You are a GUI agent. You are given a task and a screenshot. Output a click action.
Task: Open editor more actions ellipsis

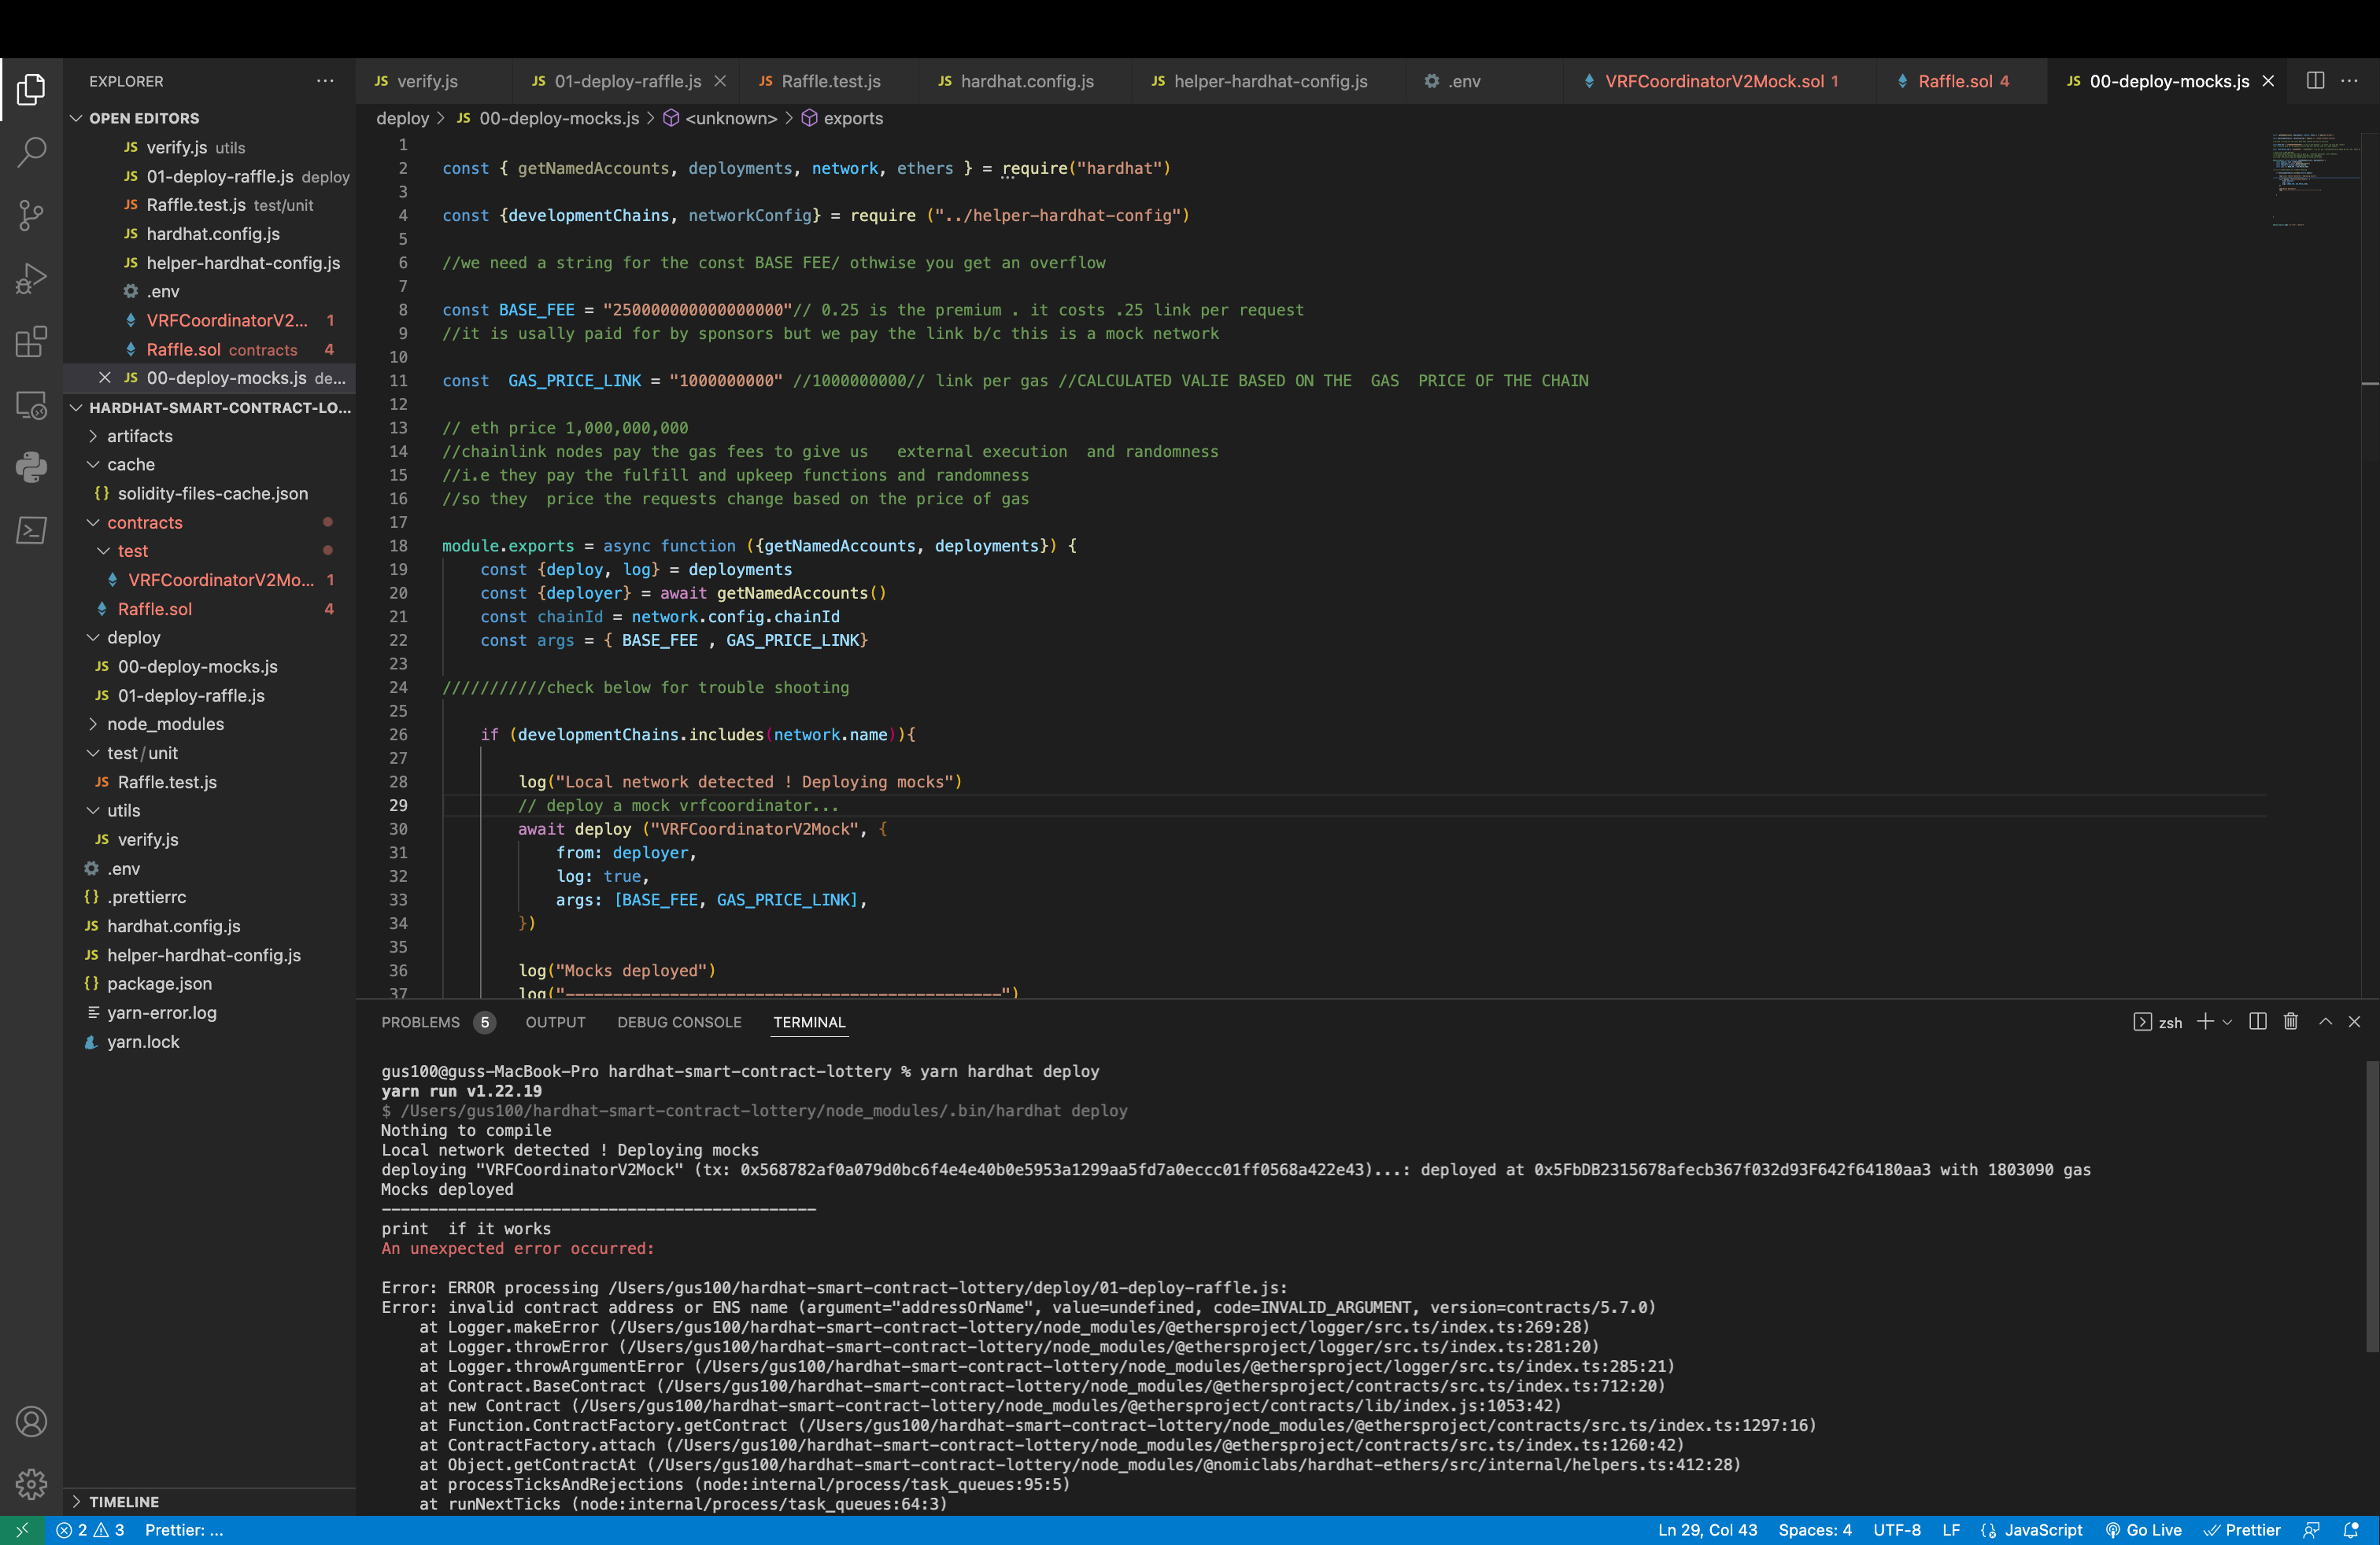tap(2349, 81)
